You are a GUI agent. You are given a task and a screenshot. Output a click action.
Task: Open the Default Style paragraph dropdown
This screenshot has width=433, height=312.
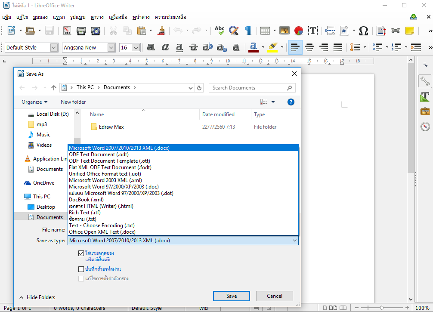point(54,47)
